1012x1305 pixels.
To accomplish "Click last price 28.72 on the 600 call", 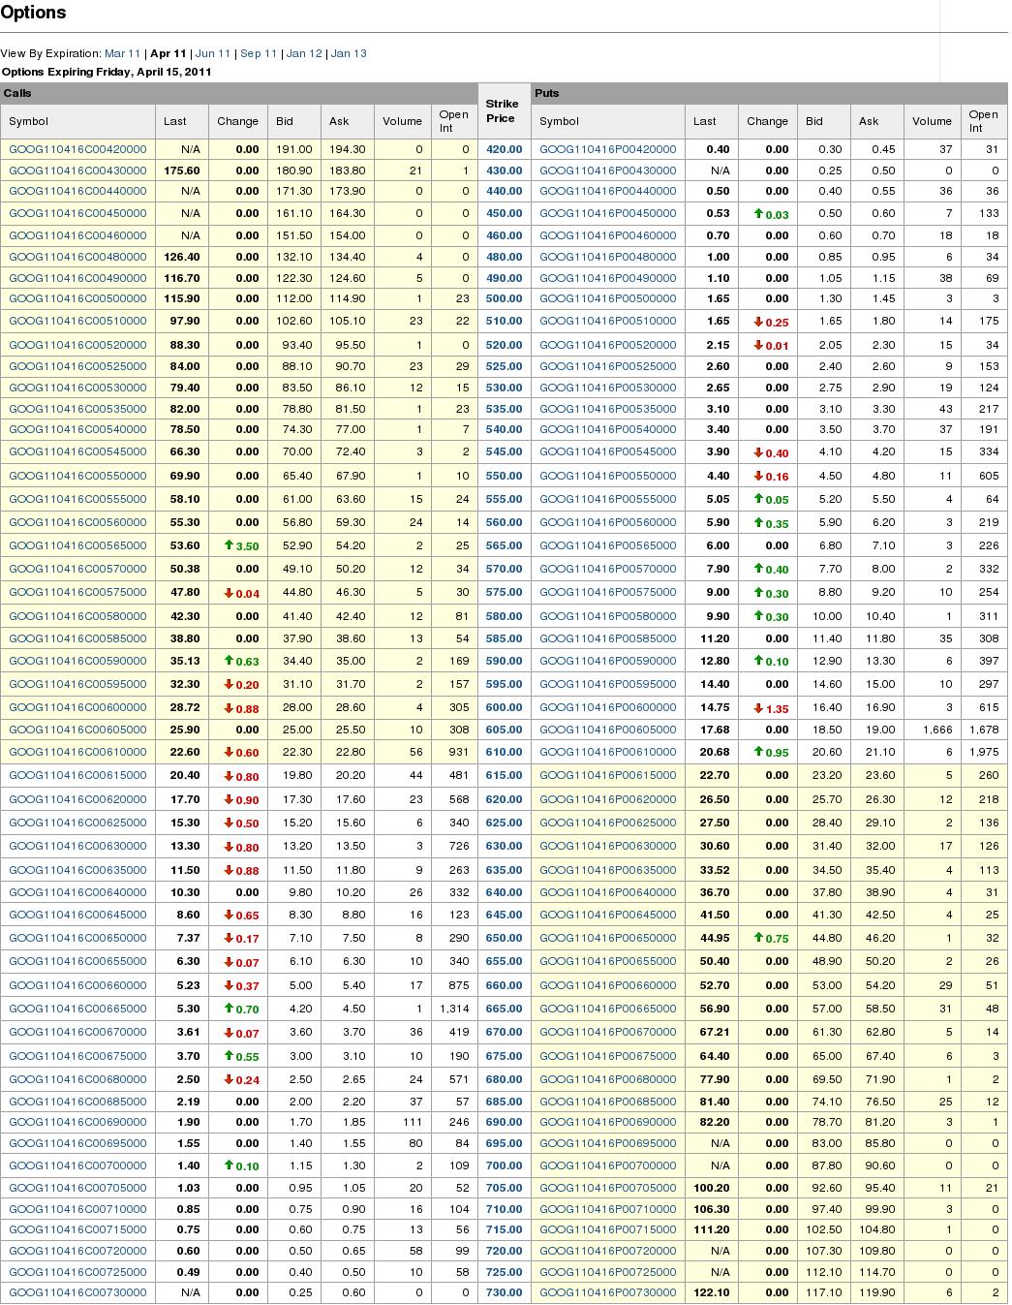I will 185,707.
